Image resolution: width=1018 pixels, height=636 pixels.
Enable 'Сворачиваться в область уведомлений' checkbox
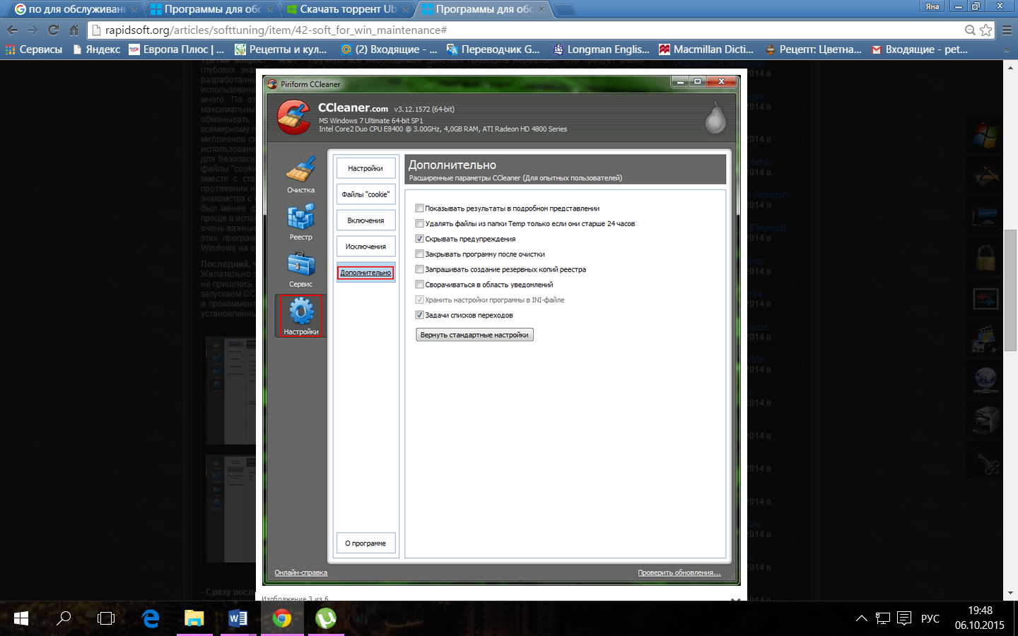(419, 285)
